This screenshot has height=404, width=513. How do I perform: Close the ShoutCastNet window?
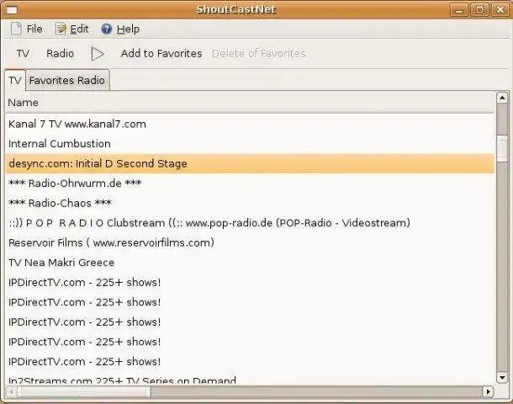click(500, 10)
